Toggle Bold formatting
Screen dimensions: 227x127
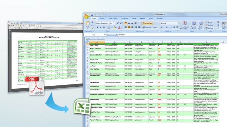(x=97, y=27)
